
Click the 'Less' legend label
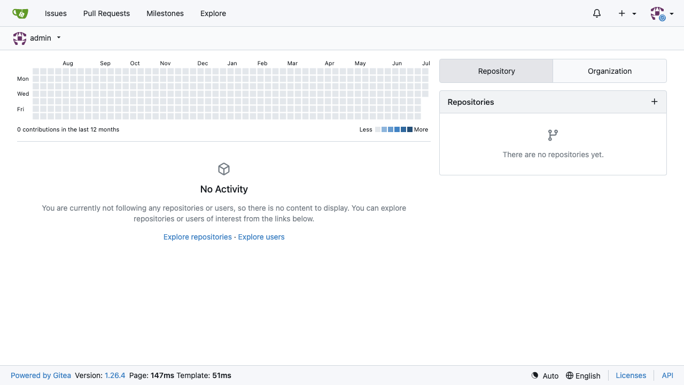(x=366, y=129)
